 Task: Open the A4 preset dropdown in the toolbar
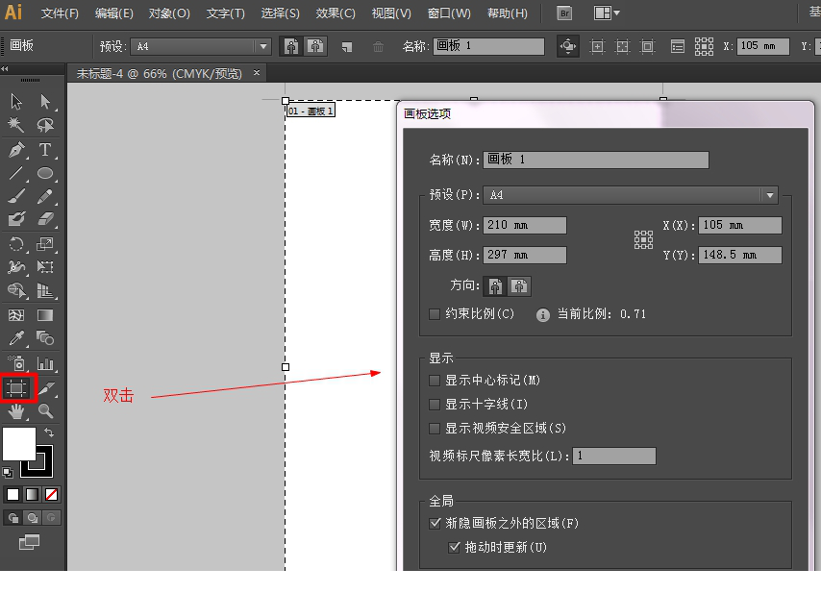click(261, 45)
